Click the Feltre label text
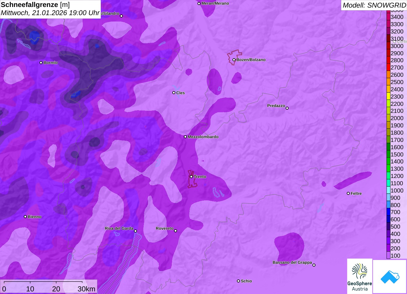The width and height of the screenshot is (407, 294). click(x=356, y=193)
